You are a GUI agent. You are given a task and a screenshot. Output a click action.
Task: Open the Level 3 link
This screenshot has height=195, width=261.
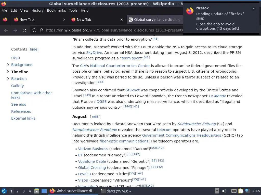pyautogui.click(x=84, y=174)
